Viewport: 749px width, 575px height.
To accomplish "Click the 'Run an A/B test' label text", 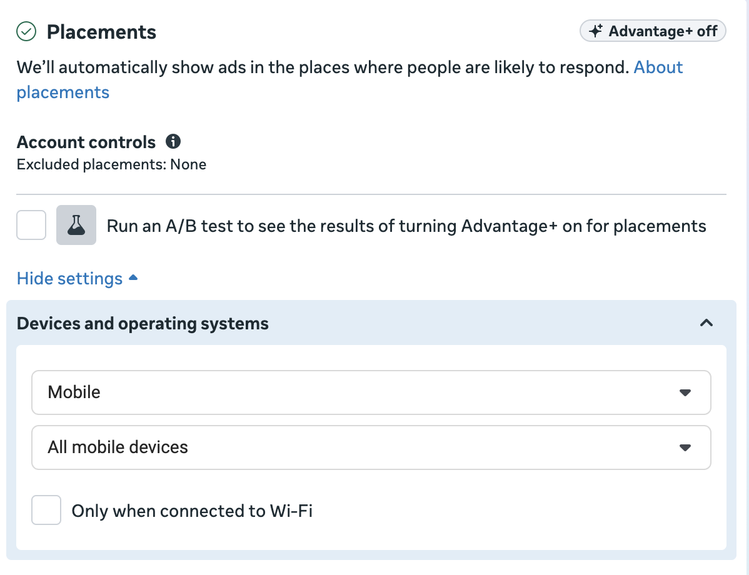I will coord(406,226).
